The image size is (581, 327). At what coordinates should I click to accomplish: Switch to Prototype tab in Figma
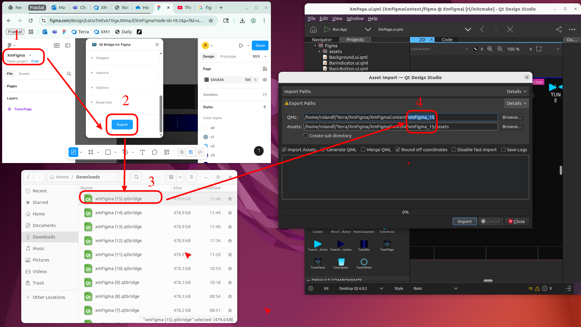point(228,56)
